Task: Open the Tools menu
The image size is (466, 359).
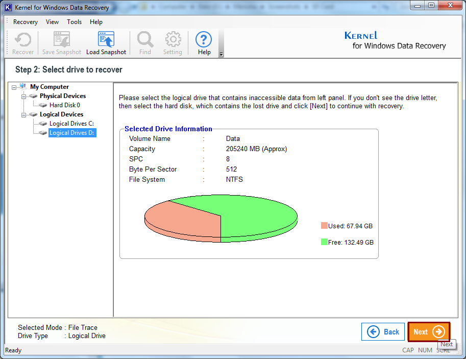Action: point(75,22)
